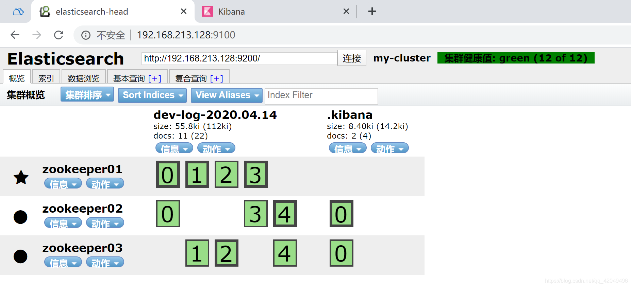
Task: Select the 概览 tab
Action: pos(17,77)
